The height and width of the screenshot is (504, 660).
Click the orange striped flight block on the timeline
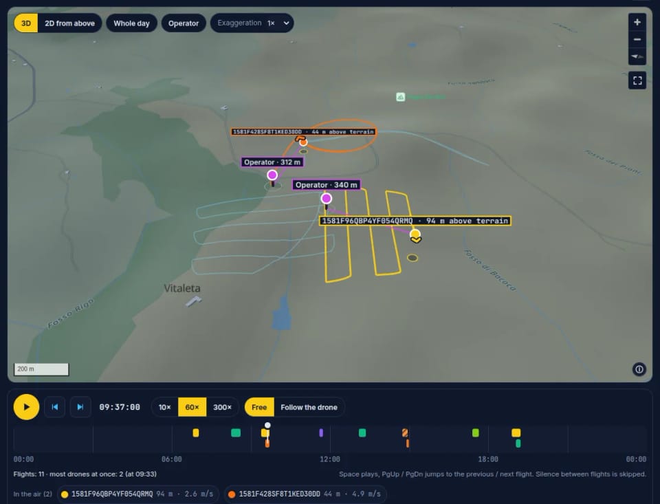[x=405, y=433]
